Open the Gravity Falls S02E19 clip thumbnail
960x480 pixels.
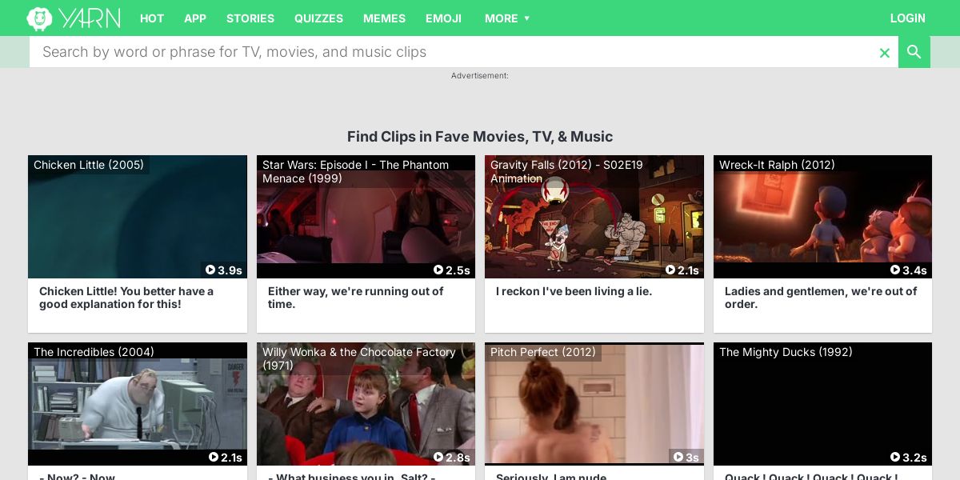coord(594,217)
